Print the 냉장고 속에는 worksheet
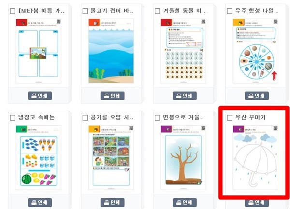 pos(40,203)
